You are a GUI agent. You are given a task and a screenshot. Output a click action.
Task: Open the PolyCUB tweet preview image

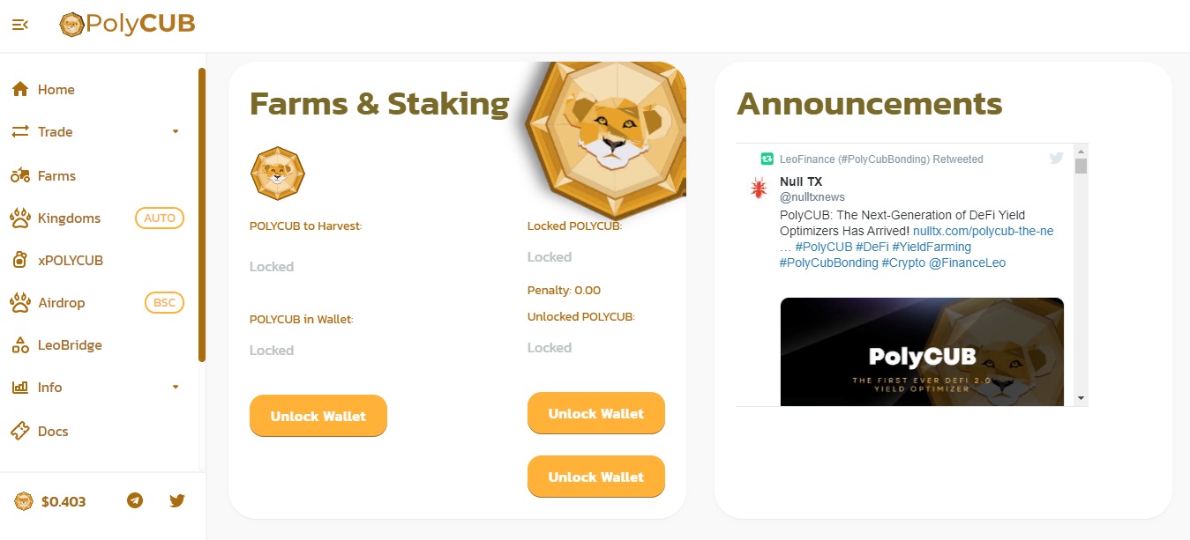point(922,351)
